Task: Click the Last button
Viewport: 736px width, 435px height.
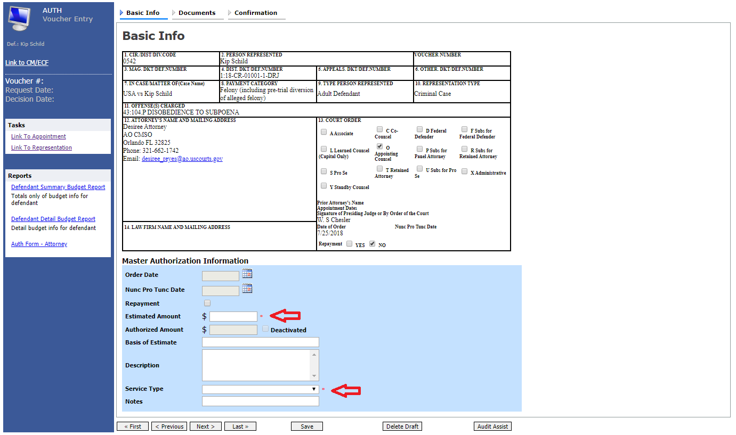Action: [240, 426]
